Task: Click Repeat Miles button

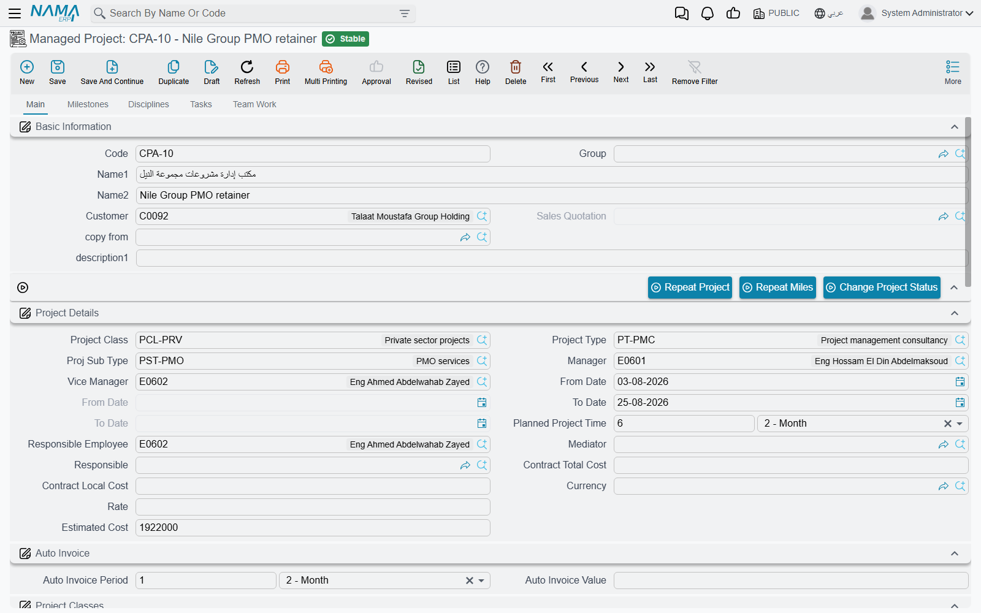Action: [777, 287]
